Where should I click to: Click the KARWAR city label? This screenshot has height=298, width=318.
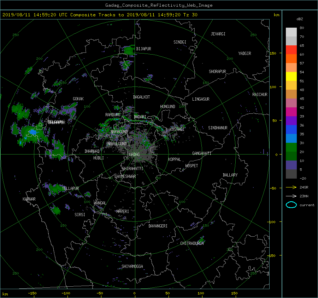(29, 199)
